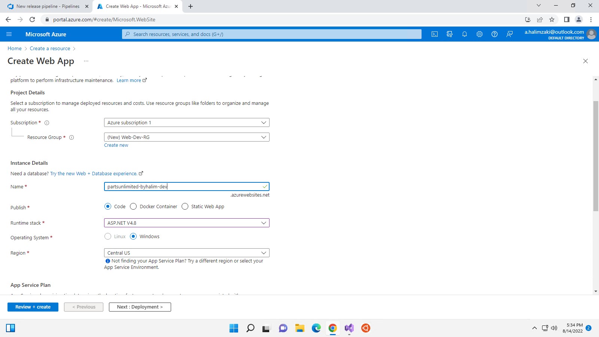Click the Next : Deployment button

140,307
